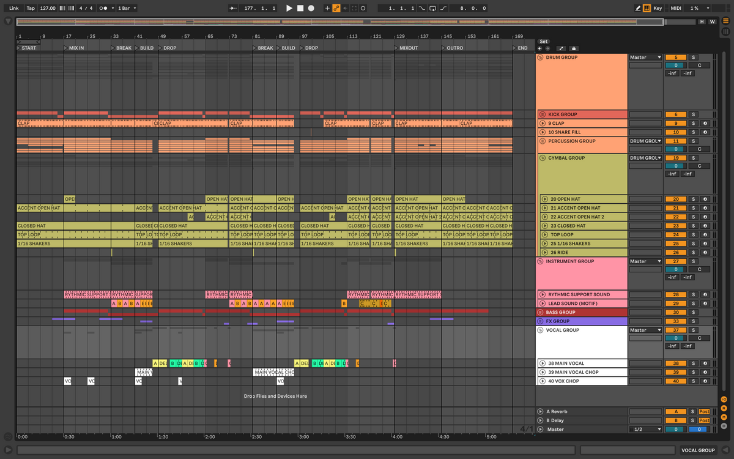
Task: Show the I-O section with round button
Action: 724,400
